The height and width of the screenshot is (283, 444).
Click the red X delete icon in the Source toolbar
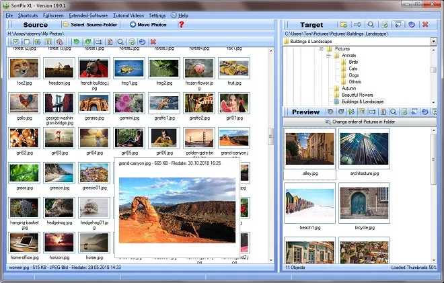[153, 42]
